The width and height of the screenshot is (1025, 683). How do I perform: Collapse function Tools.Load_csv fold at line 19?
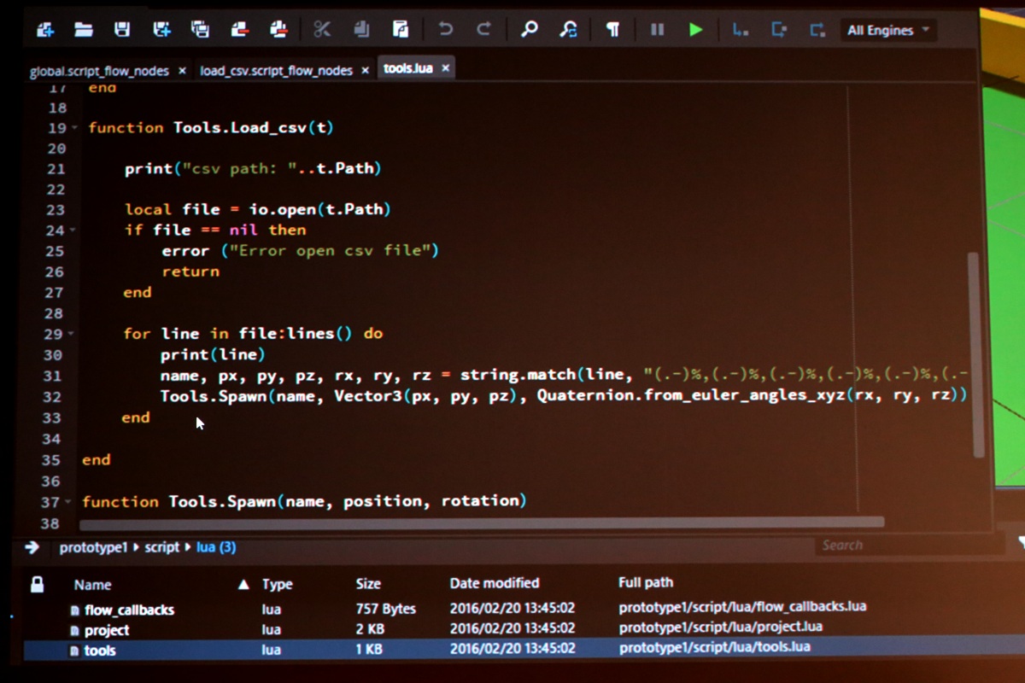(73, 128)
